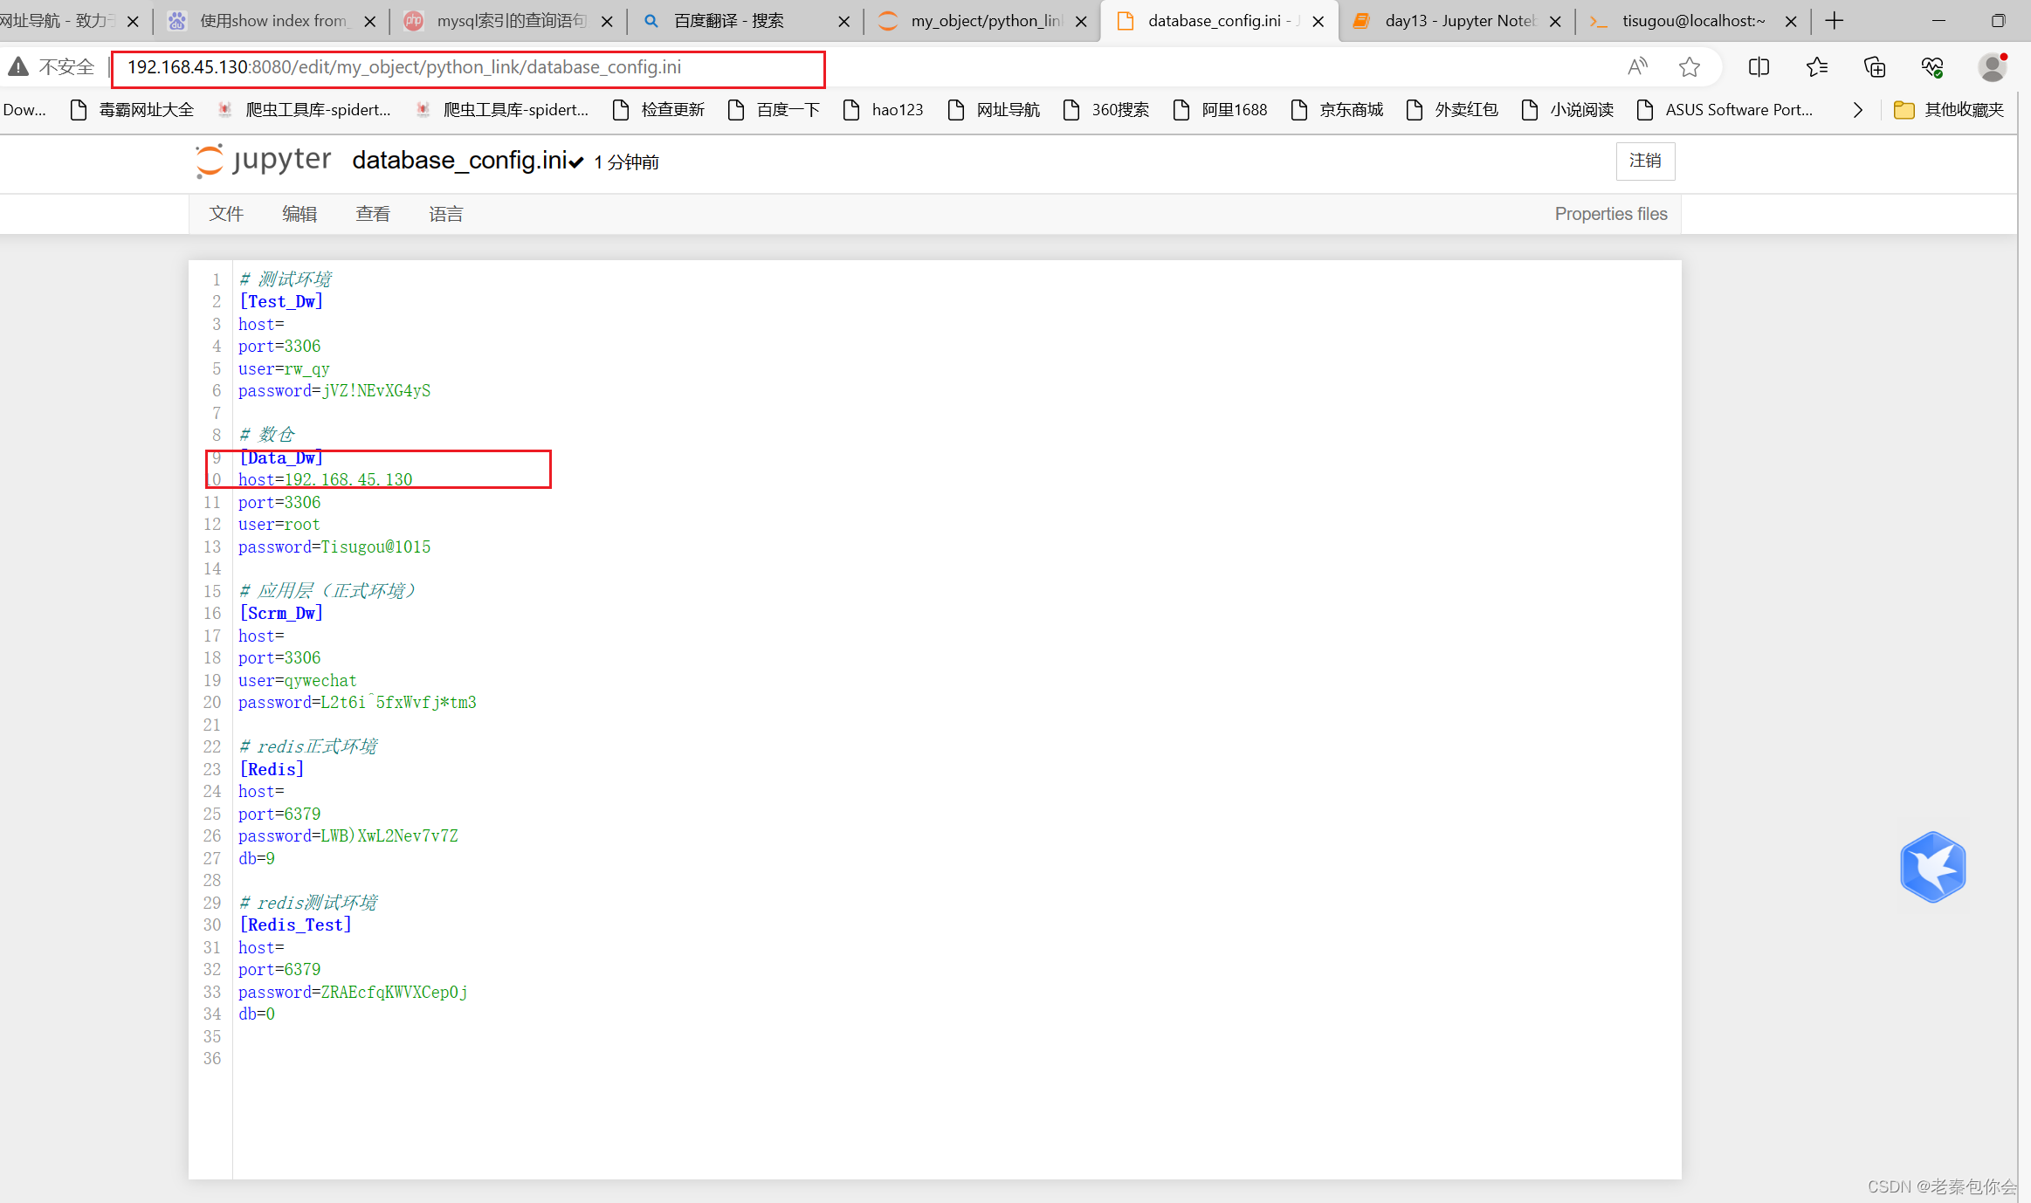Switch to the day13 Jupyter Notebook tab
The image size is (2031, 1203).
(1456, 21)
